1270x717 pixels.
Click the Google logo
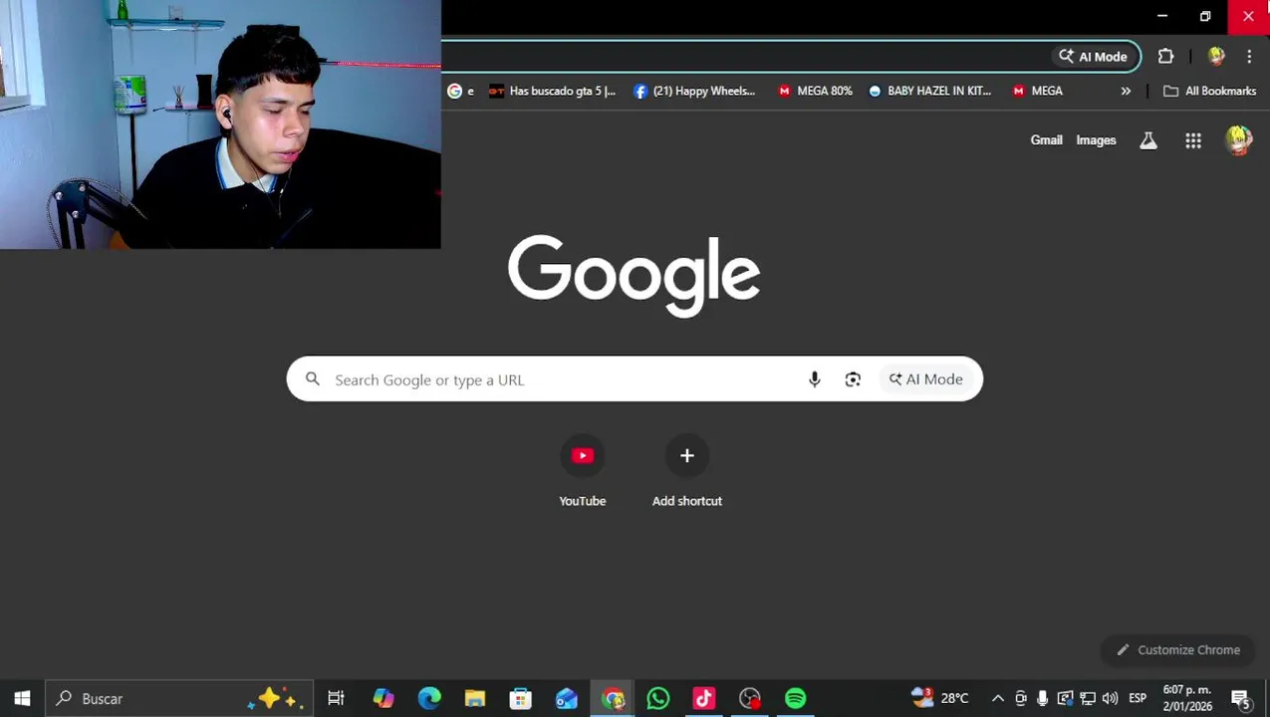[634, 276]
